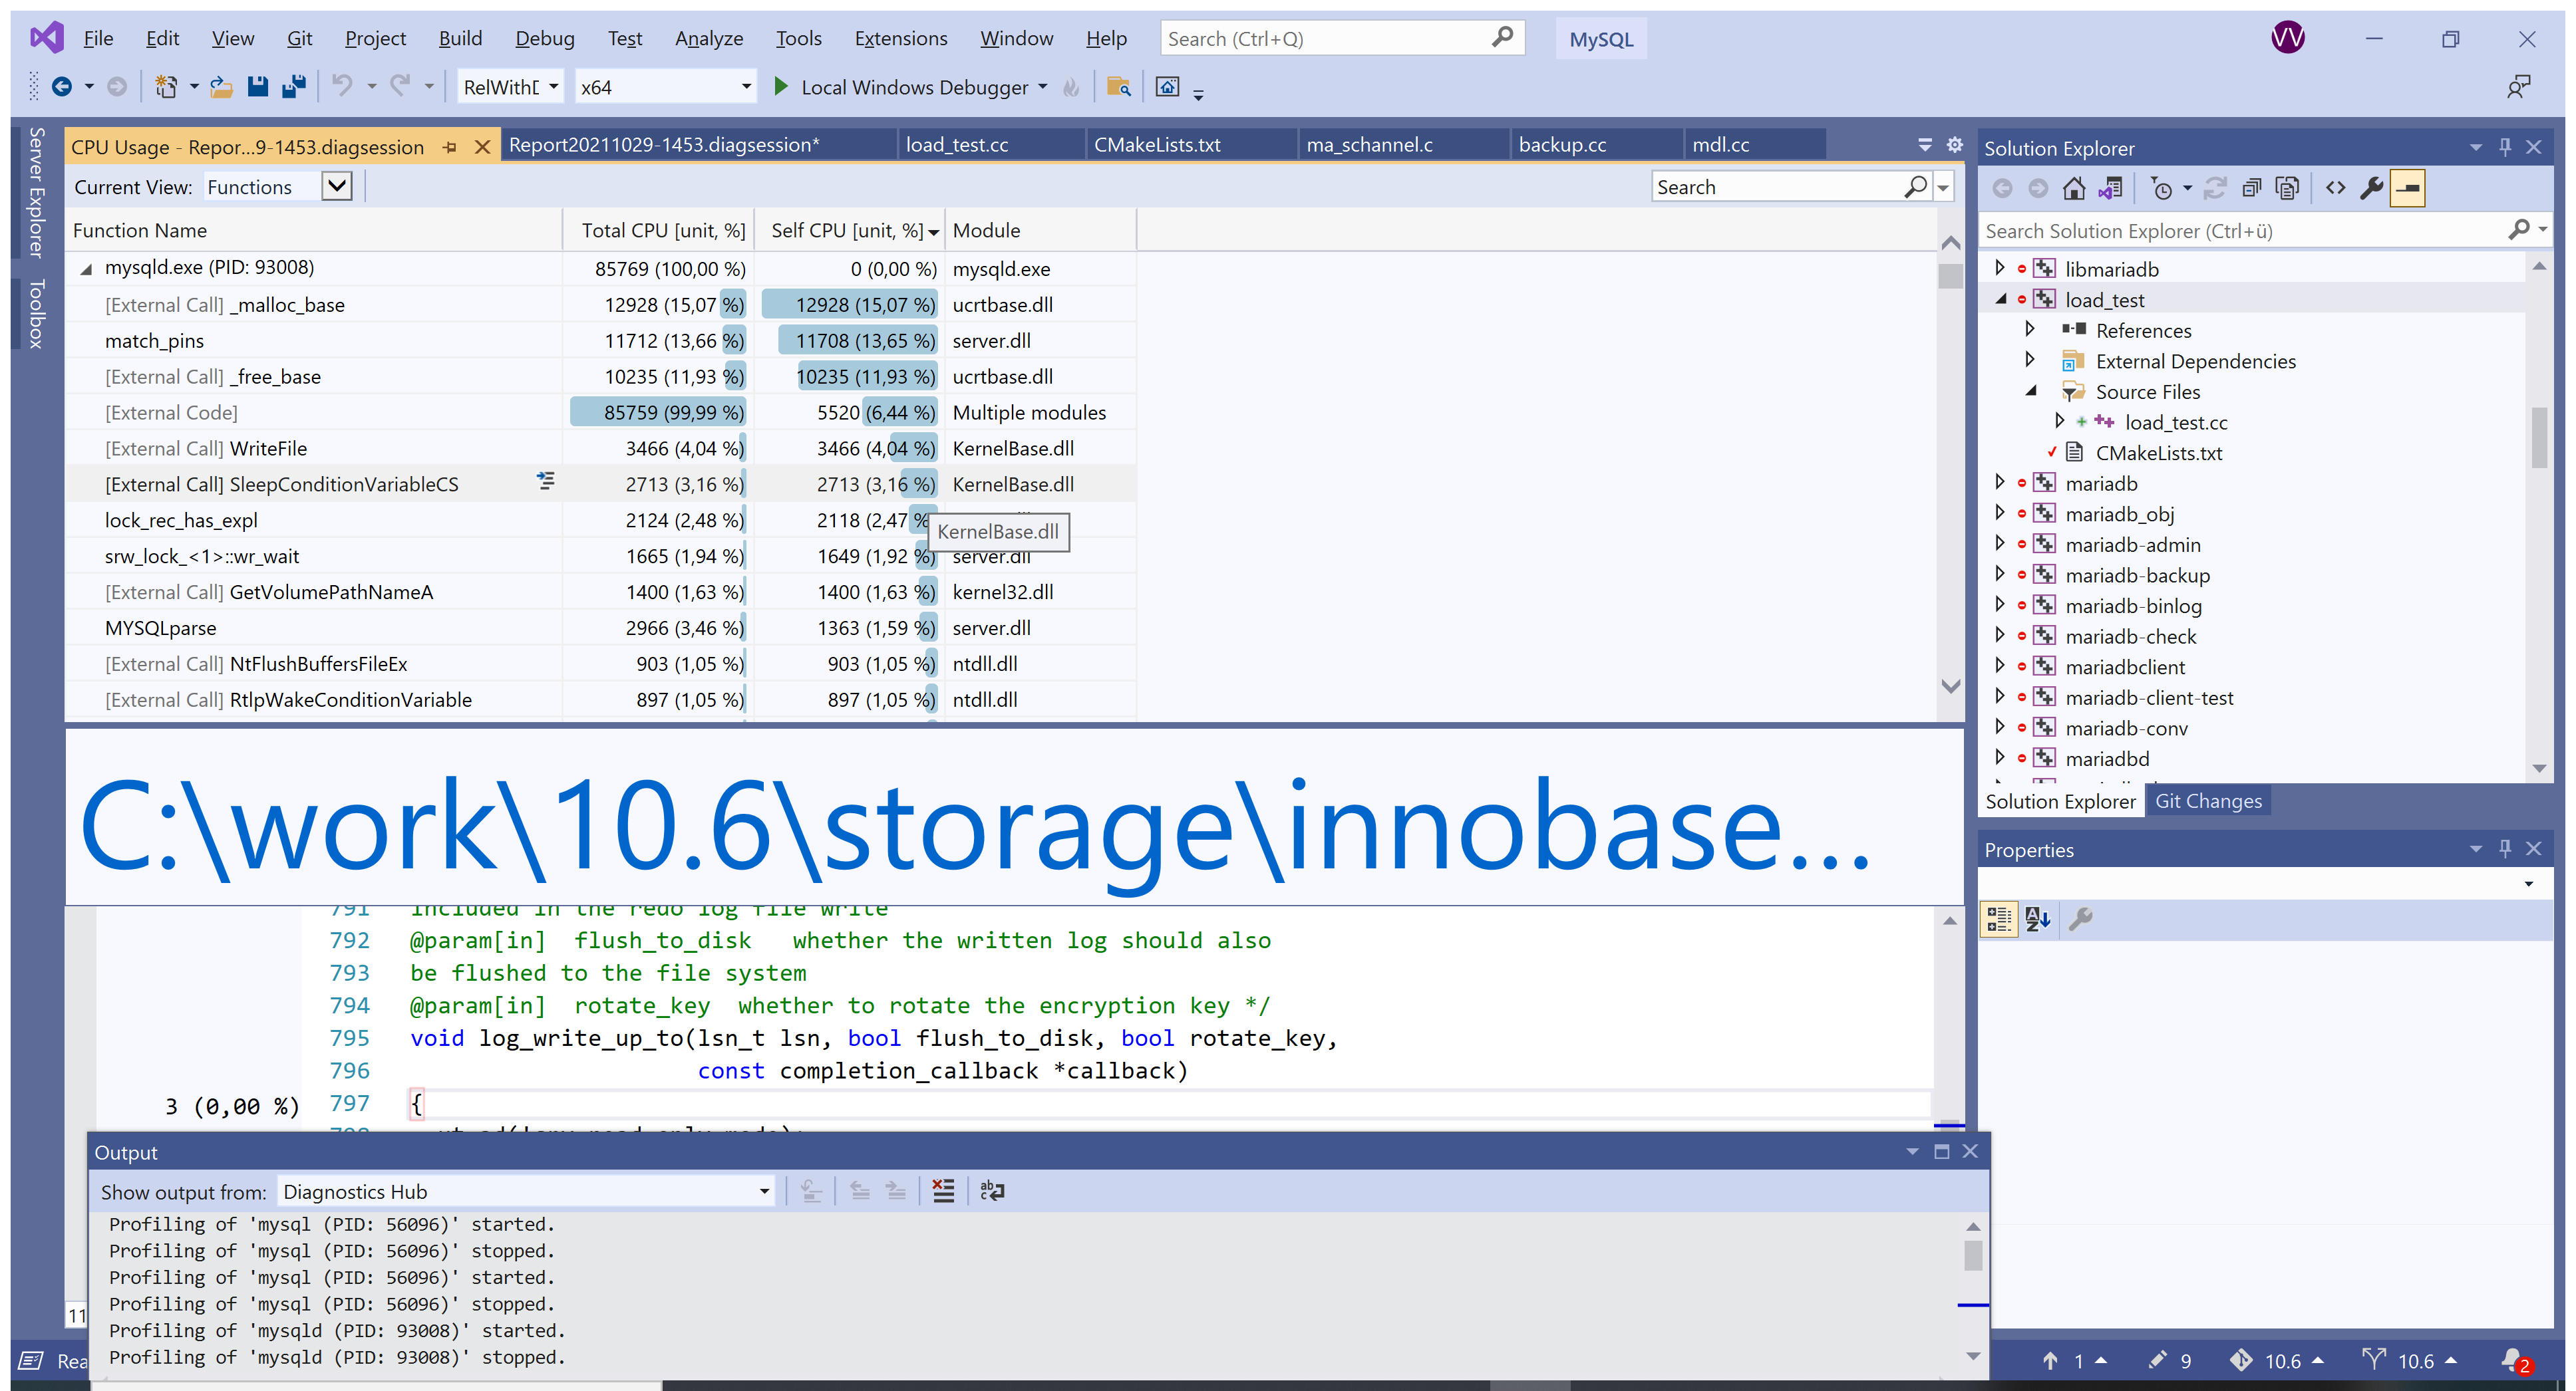Viewport: 2576px width, 1391px height.
Task: Open the x64 platform dropdown
Action: 745,87
